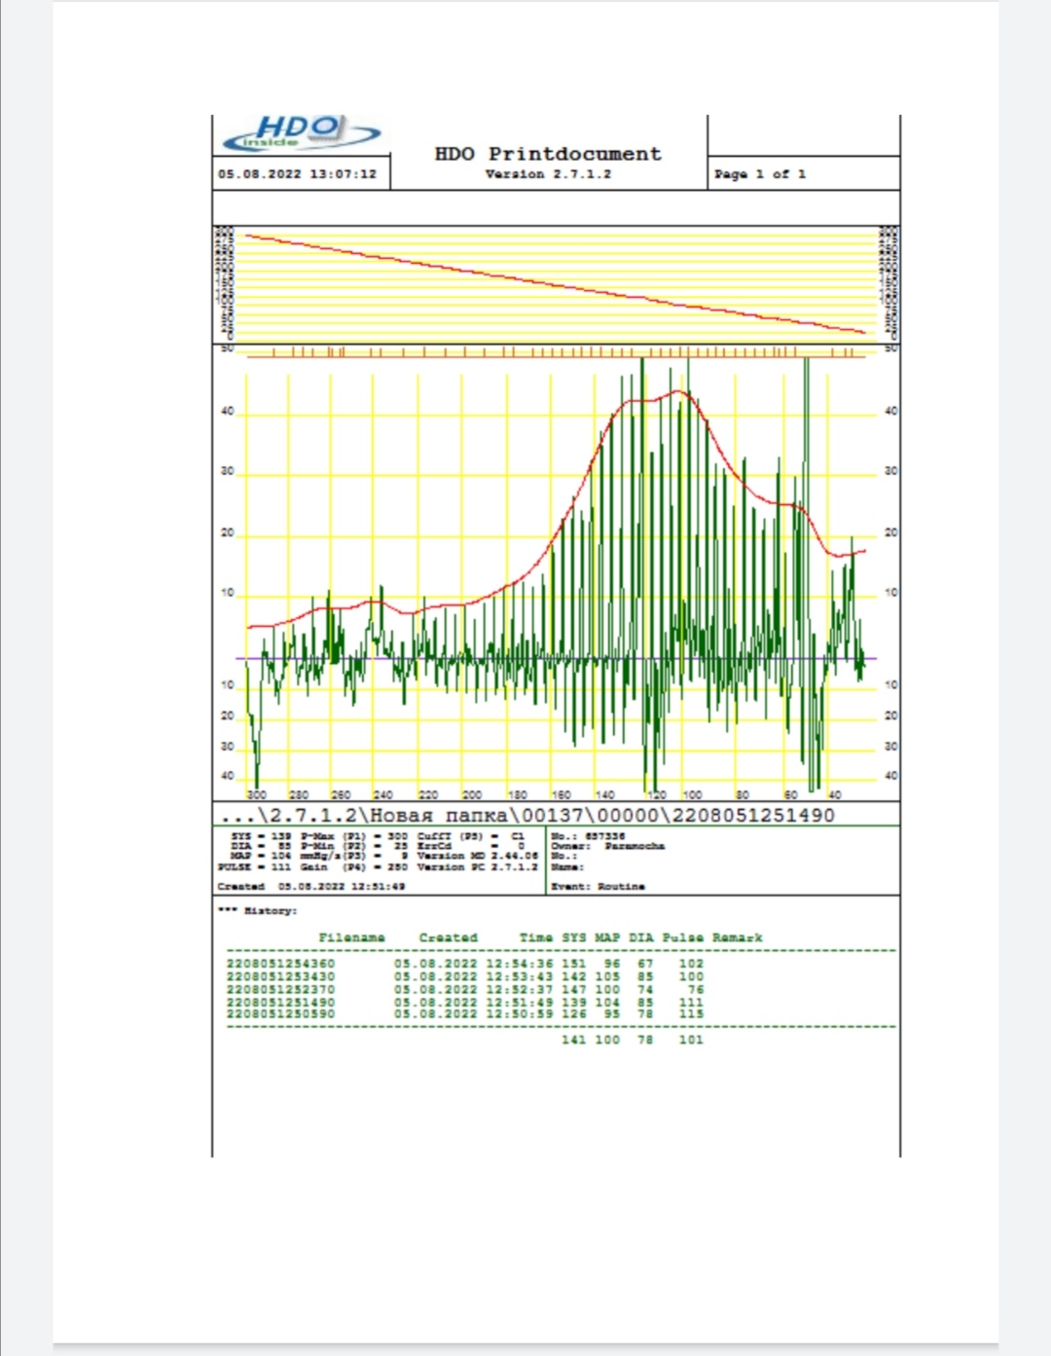The image size is (1051, 1356).
Task: Click the Event: Routine line
Action: coord(598,887)
